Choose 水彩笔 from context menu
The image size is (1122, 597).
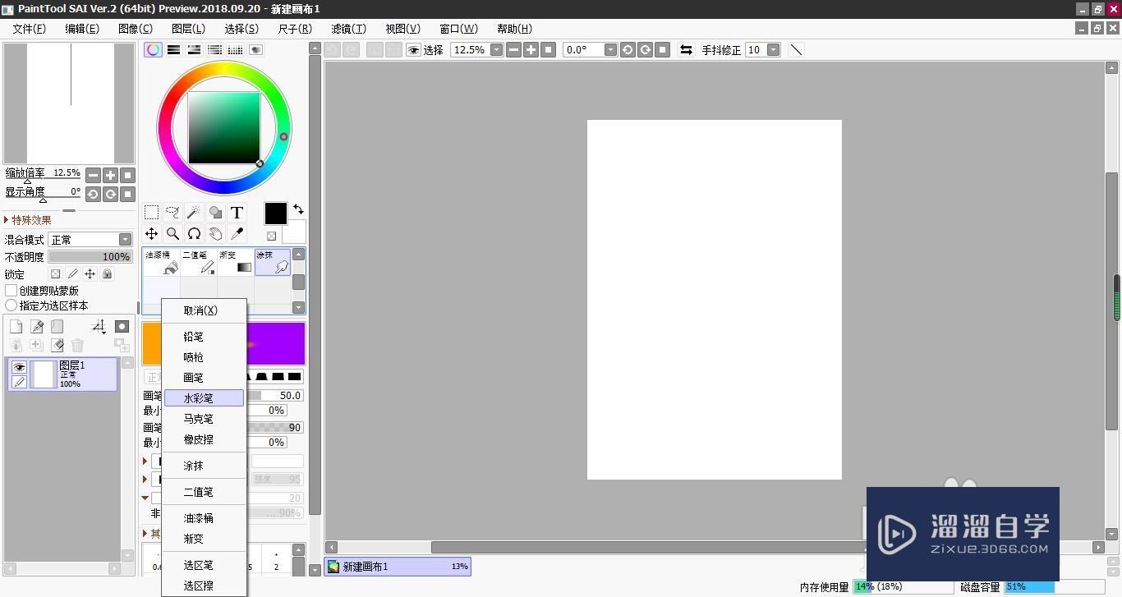pyautogui.click(x=204, y=398)
